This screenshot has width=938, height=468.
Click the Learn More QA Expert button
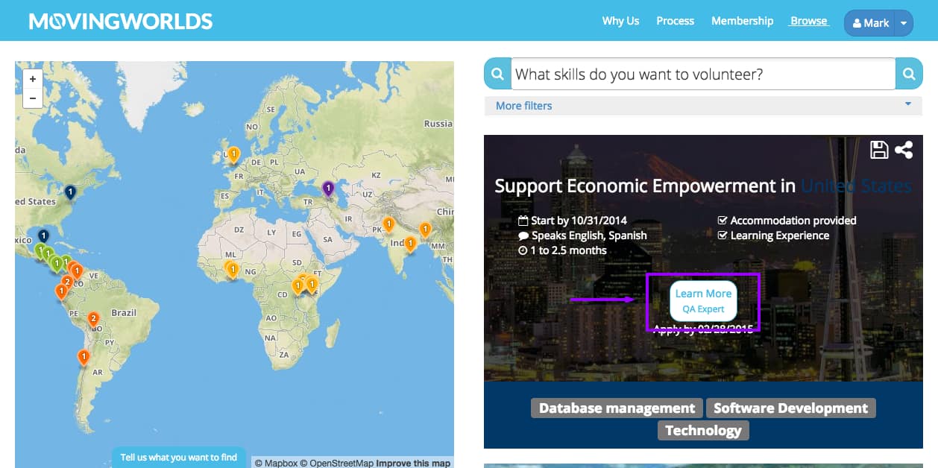point(703,300)
